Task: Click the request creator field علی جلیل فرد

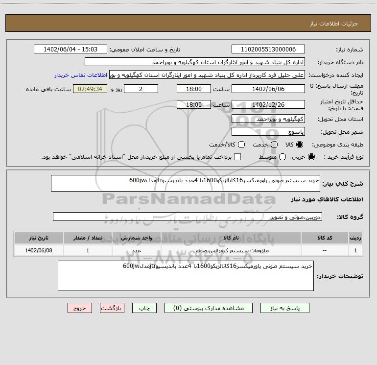Action: (207, 75)
